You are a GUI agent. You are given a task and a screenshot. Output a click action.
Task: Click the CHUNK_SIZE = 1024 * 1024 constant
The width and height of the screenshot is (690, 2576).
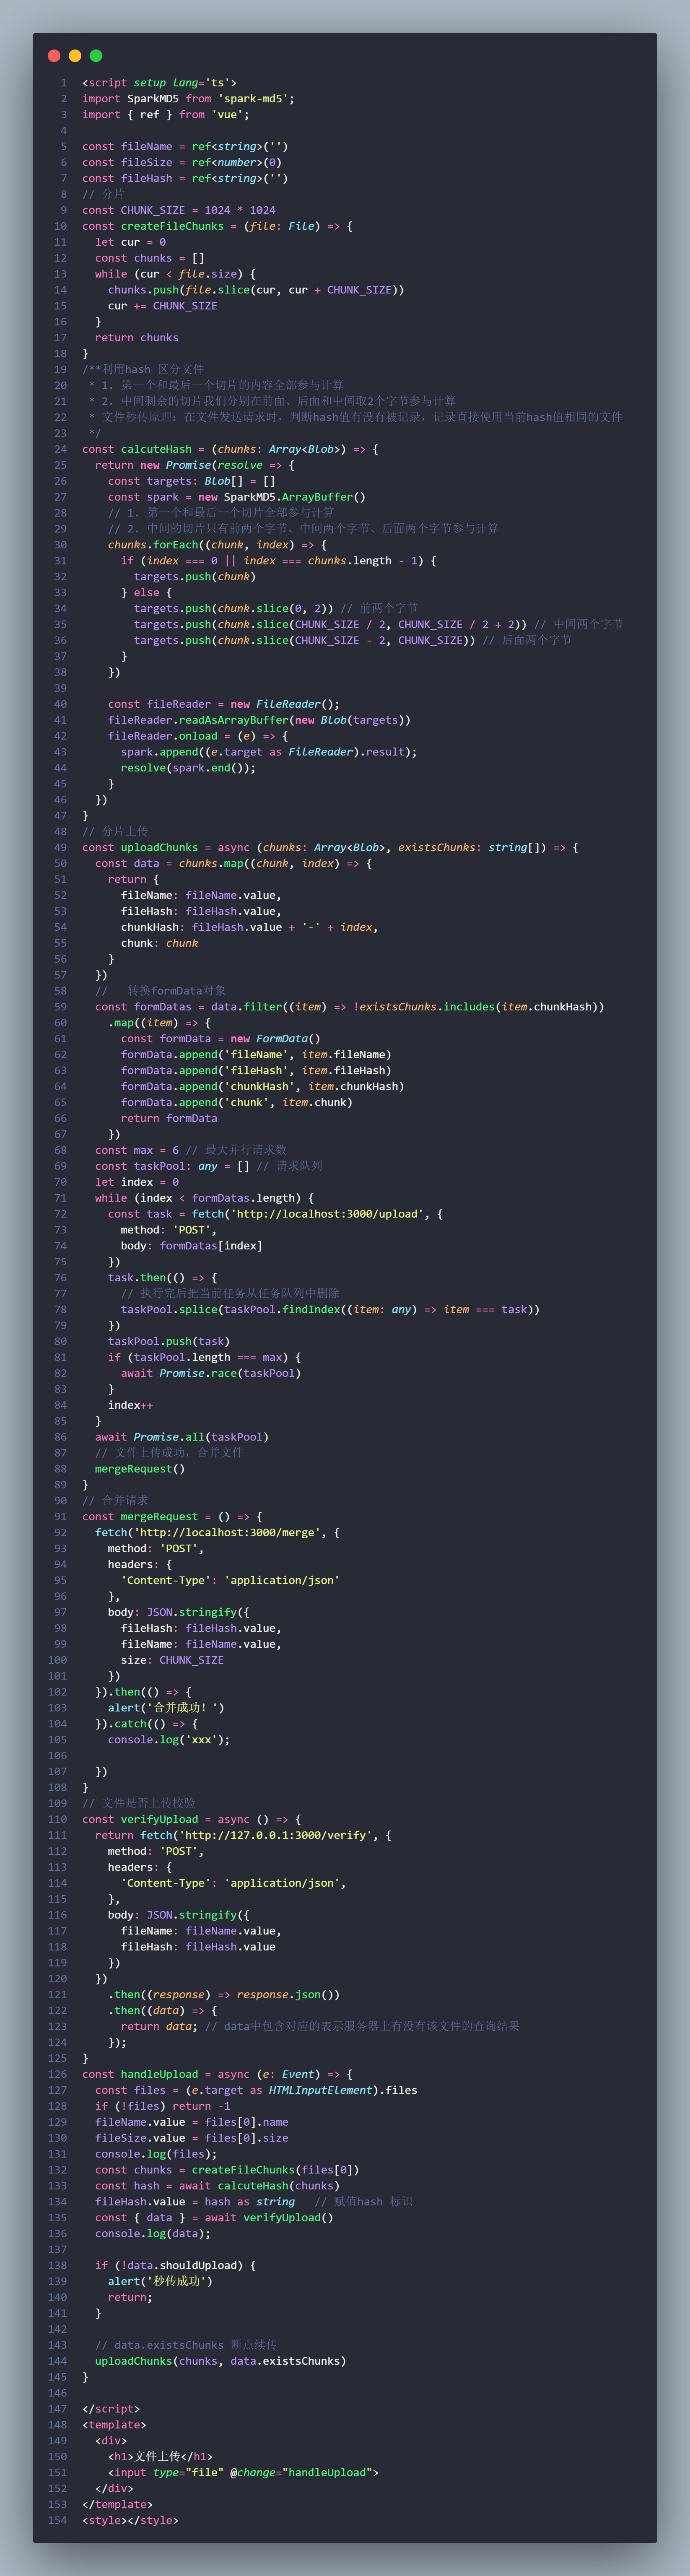click(x=179, y=210)
